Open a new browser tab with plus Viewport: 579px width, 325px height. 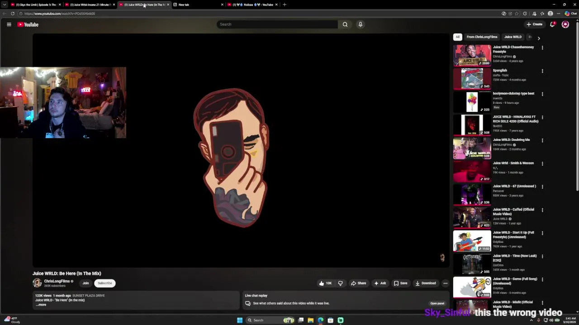tap(285, 5)
